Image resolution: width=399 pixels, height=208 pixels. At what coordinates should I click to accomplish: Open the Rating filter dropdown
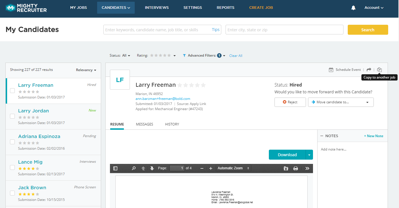click(175, 56)
